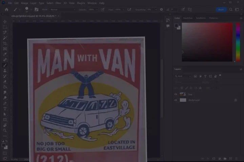Click the Dog layer thumbnail

[183, 94]
